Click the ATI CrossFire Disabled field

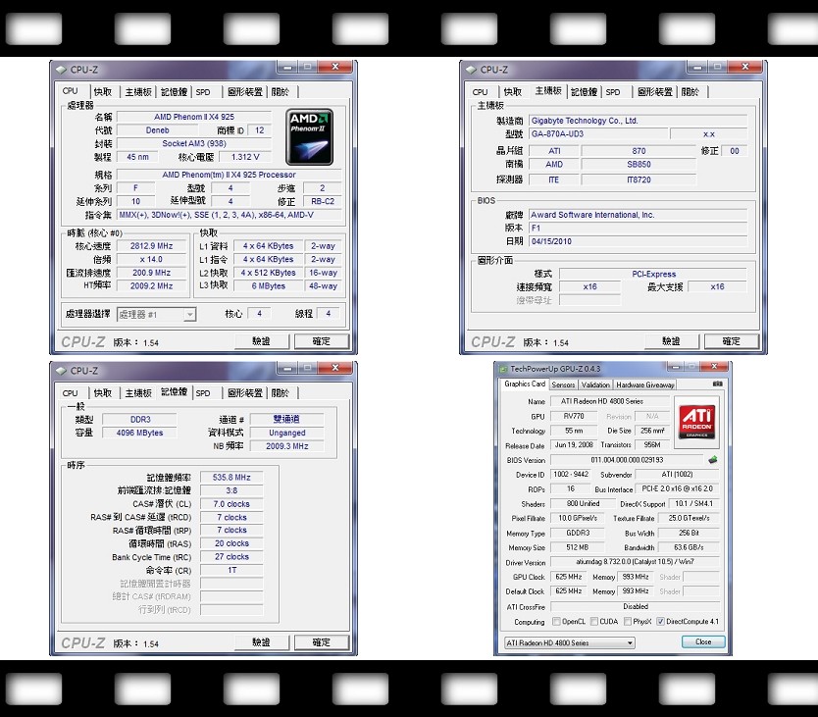636,606
